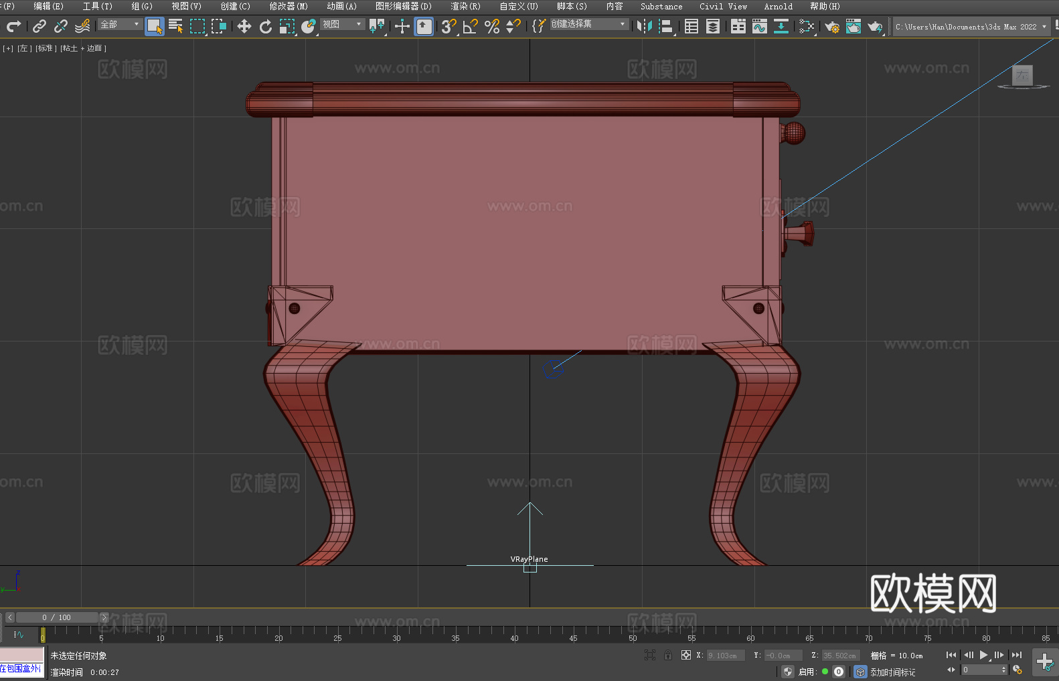Open Material Editor nodes icon

pyautogui.click(x=807, y=26)
